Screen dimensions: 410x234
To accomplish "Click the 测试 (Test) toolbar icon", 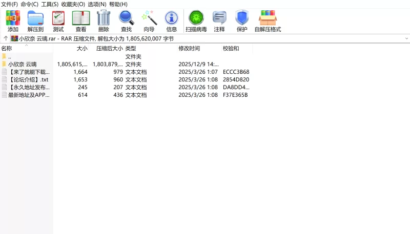I will tap(58, 18).
